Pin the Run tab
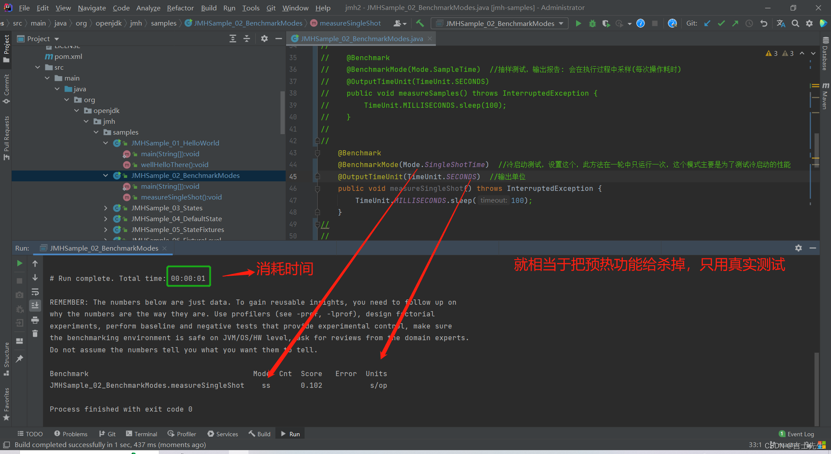This screenshot has width=831, height=454. [19, 359]
